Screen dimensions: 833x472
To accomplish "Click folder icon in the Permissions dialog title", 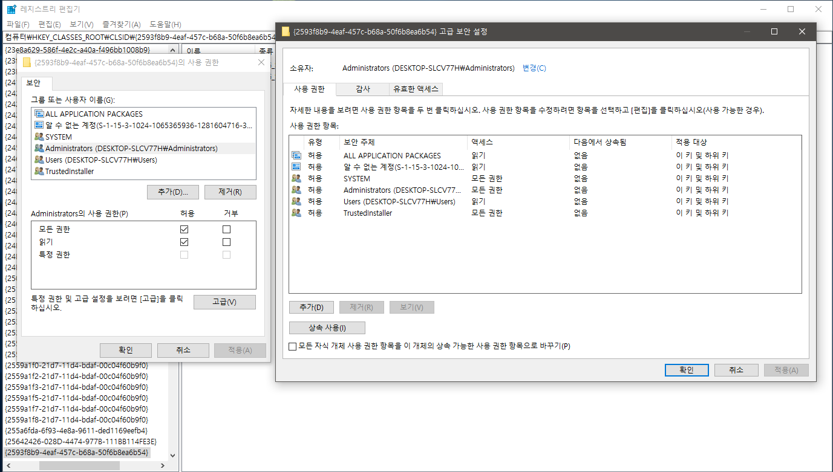I will pyautogui.click(x=27, y=62).
